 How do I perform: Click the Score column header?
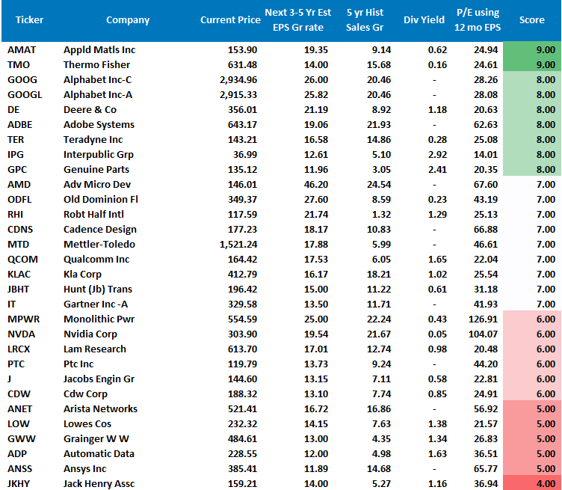point(531,20)
